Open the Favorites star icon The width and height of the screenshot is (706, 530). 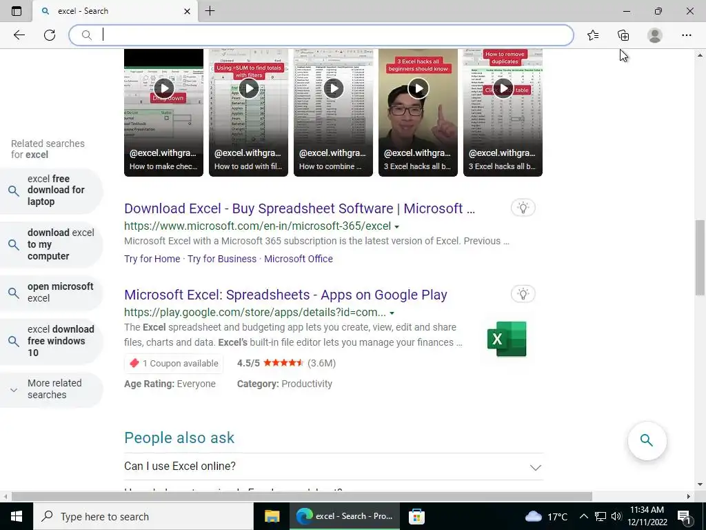[x=593, y=35]
